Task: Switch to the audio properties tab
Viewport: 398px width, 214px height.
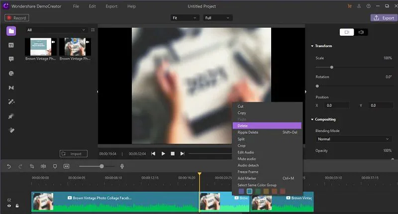Action: (361, 32)
